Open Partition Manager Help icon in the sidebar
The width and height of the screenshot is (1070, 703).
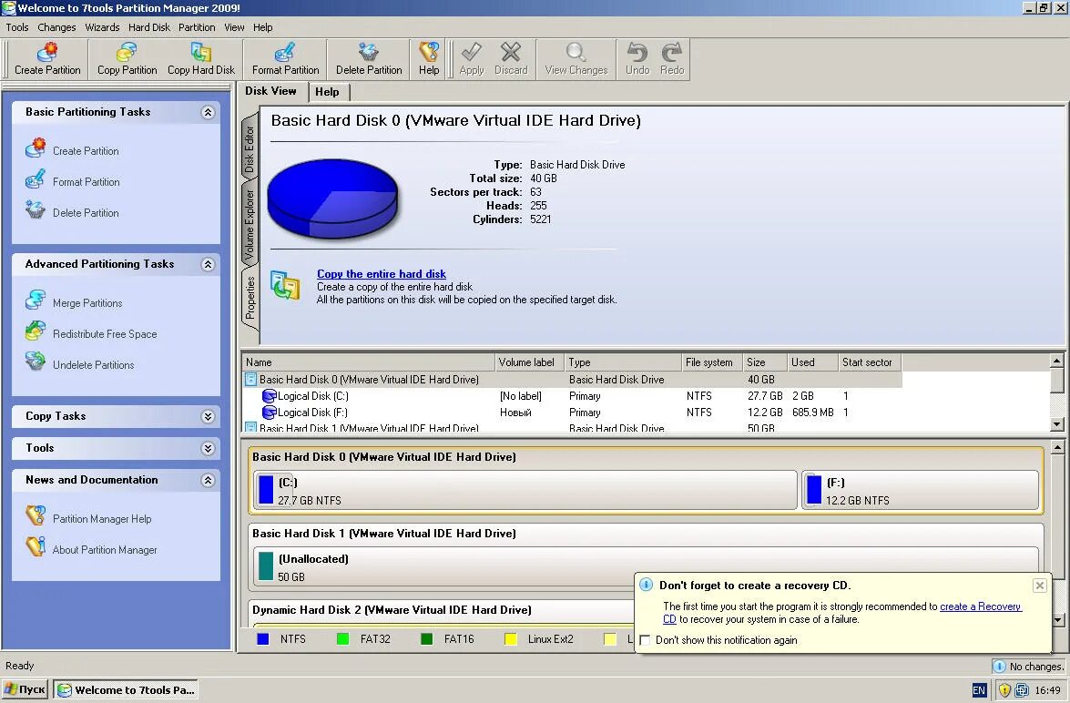point(36,516)
